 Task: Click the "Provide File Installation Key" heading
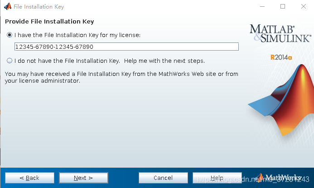pos(49,22)
